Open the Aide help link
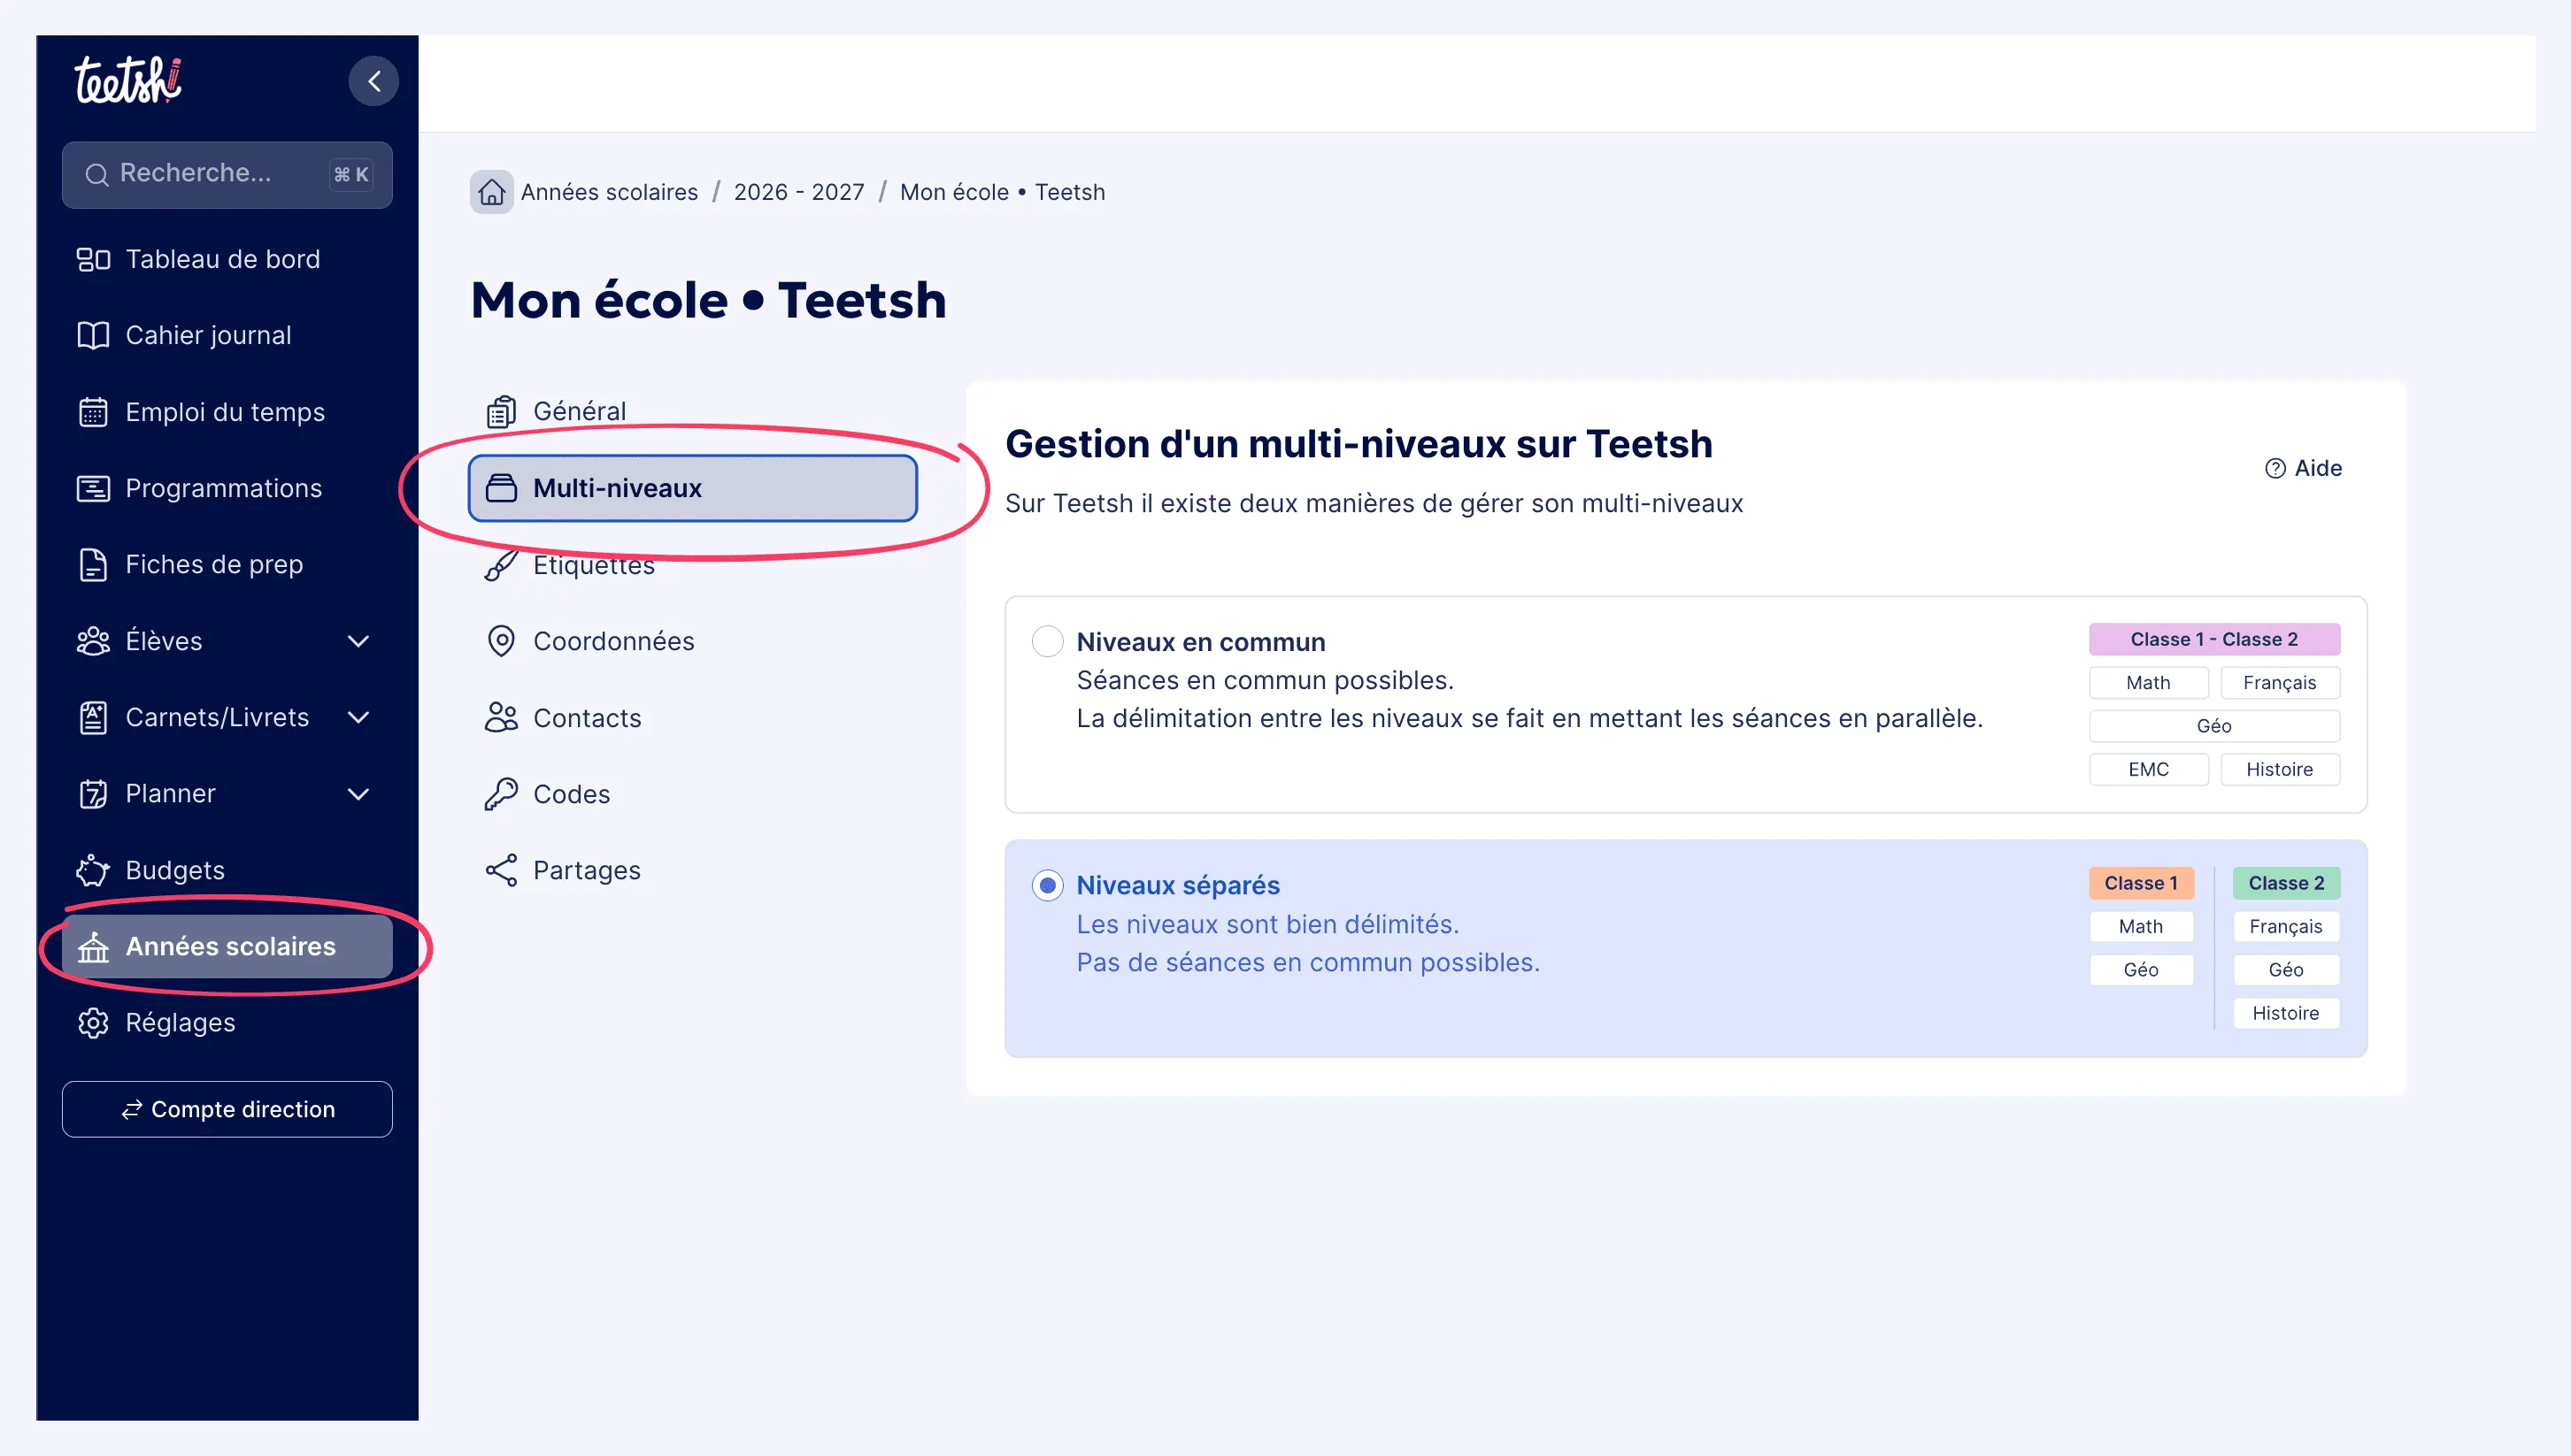 pos(2303,468)
